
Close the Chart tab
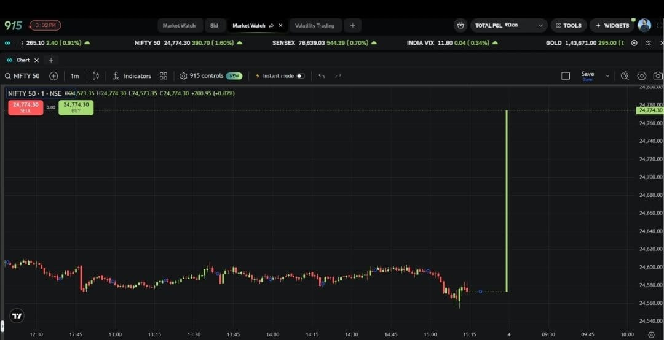coord(36,60)
